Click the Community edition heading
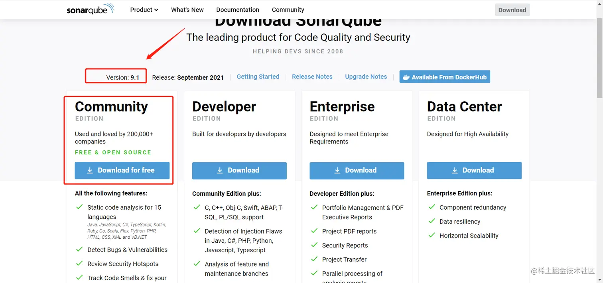603x283 pixels. pyautogui.click(x=111, y=107)
